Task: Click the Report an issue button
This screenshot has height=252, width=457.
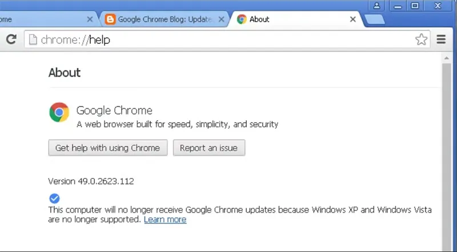Action: point(209,148)
